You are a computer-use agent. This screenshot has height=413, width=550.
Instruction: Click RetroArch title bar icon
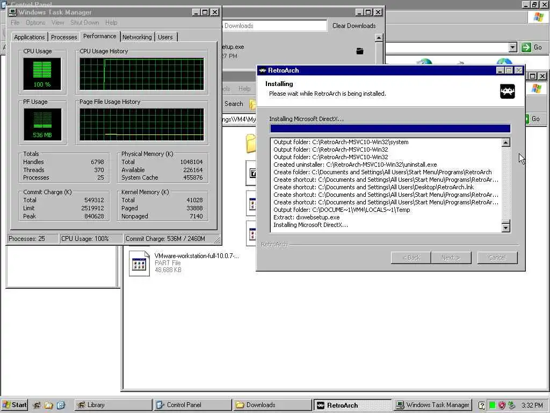click(262, 70)
